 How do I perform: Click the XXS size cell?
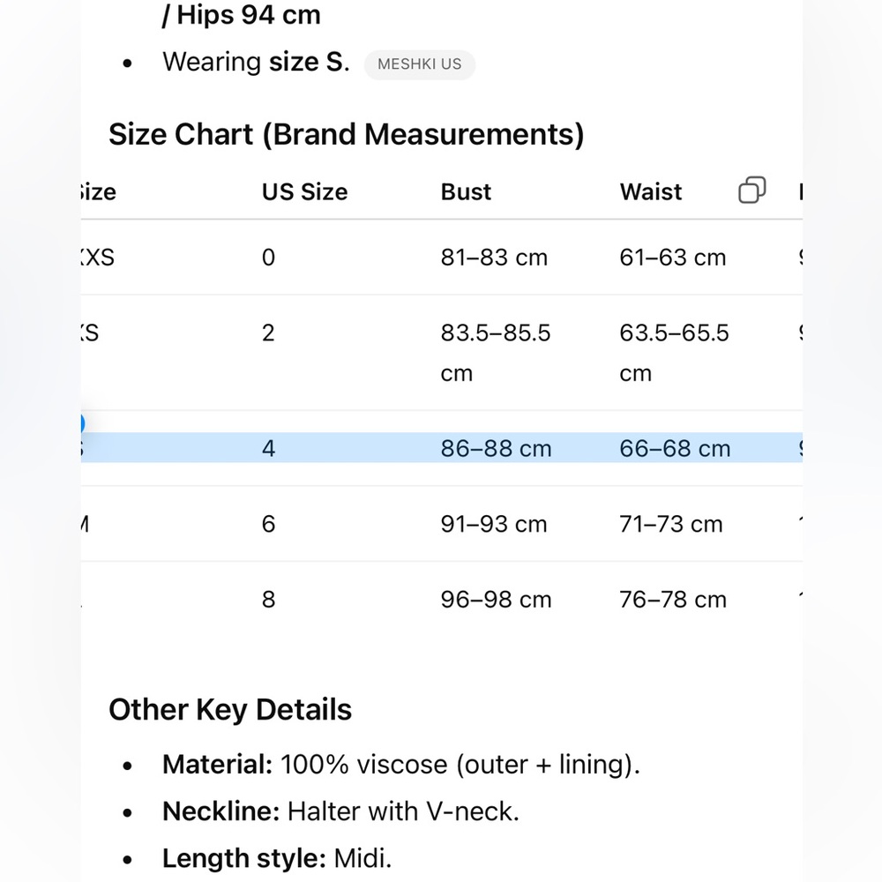pyautogui.click(x=98, y=258)
